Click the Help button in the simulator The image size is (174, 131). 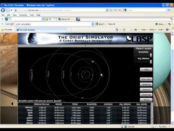[x=146, y=70]
